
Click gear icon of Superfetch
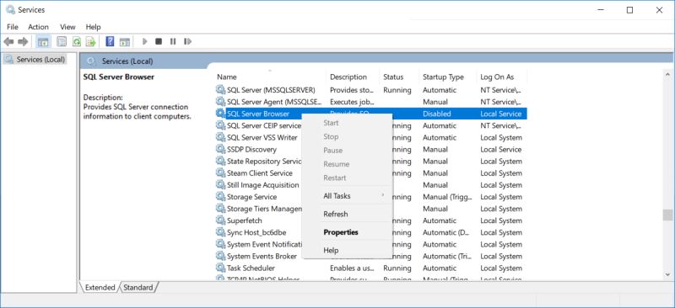point(220,220)
